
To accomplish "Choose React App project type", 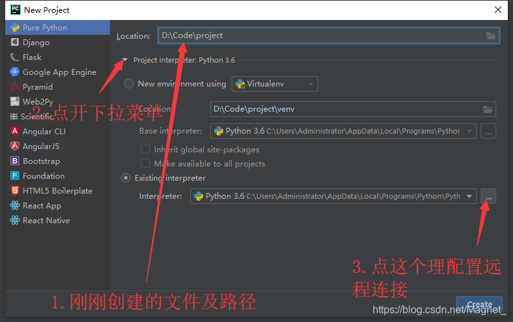I will [58, 206].
